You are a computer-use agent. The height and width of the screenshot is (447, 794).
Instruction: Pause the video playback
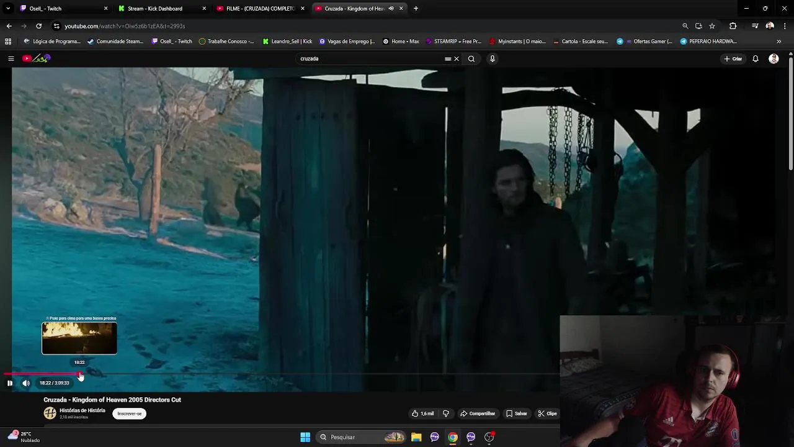click(10, 383)
